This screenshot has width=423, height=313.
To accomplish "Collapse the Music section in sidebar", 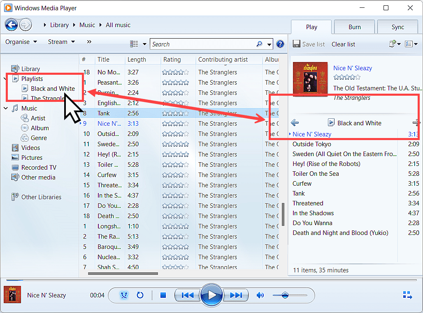I will click(5, 108).
